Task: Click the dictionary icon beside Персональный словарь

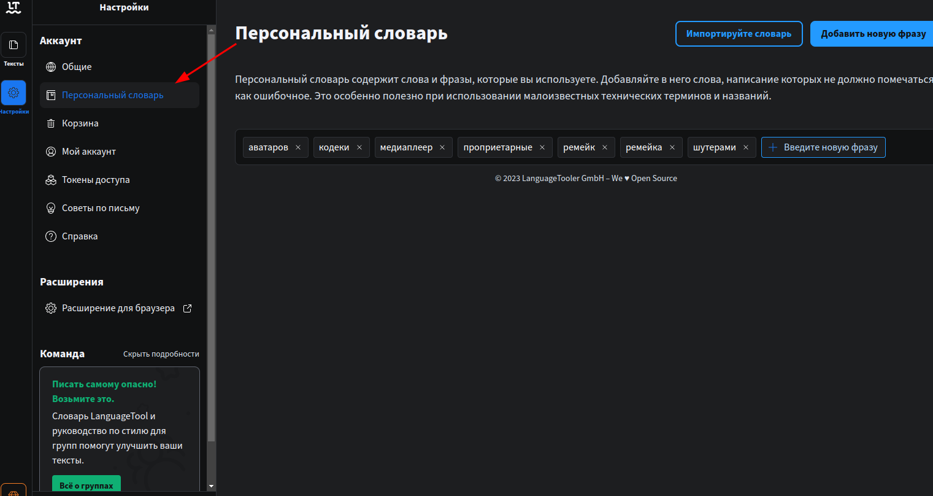Action: pos(51,95)
